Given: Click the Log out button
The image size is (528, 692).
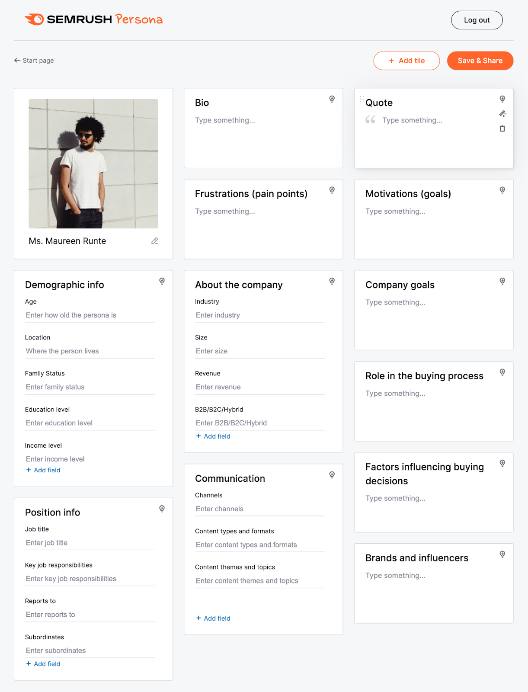Looking at the screenshot, I should pyautogui.click(x=477, y=20).
